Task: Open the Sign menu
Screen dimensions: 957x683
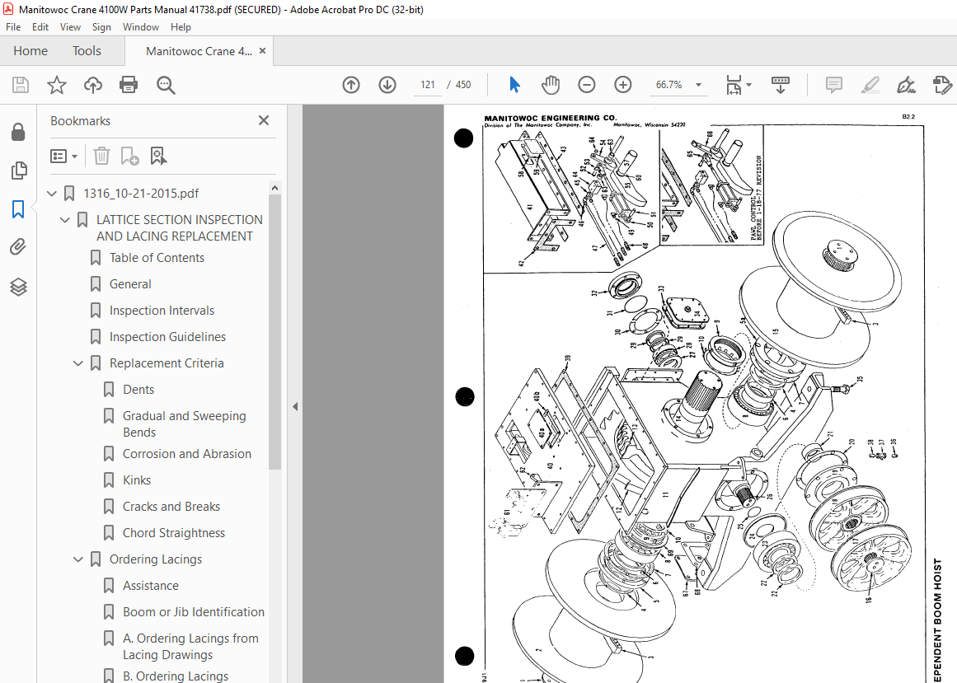Action: [x=101, y=27]
